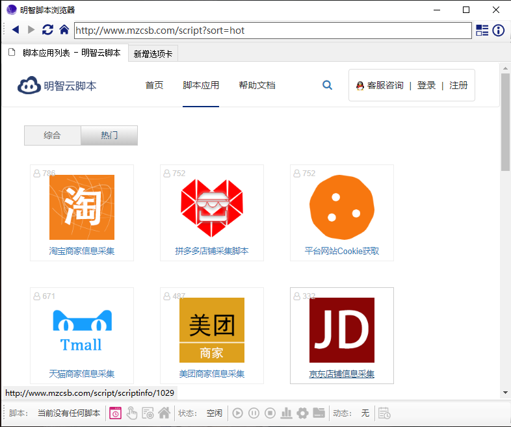Click the vertical scrollbar thumb
The width and height of the screenshot is (511, 427).
pos(505,122)
